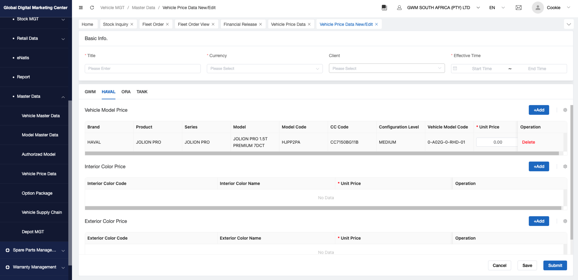
Task: Edit the Unit Price 0.00 field
Action: click(497, 142)
